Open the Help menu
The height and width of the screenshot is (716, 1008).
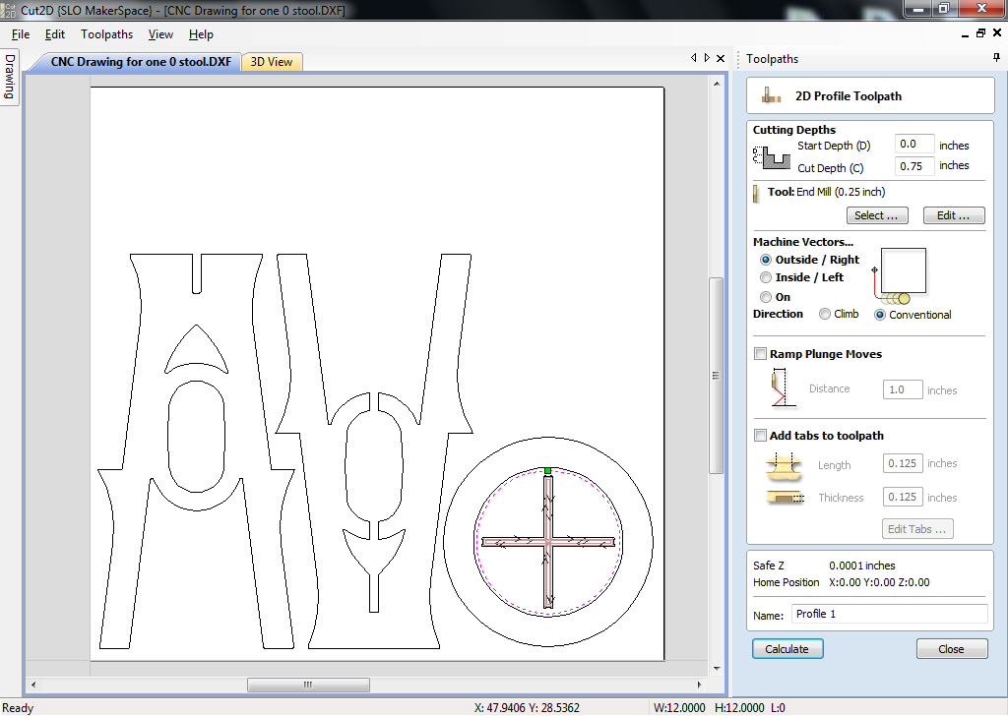click(201, 34)
